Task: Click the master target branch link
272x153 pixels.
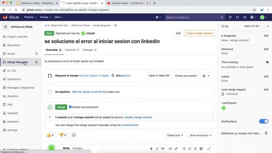Action: point(126,76)
